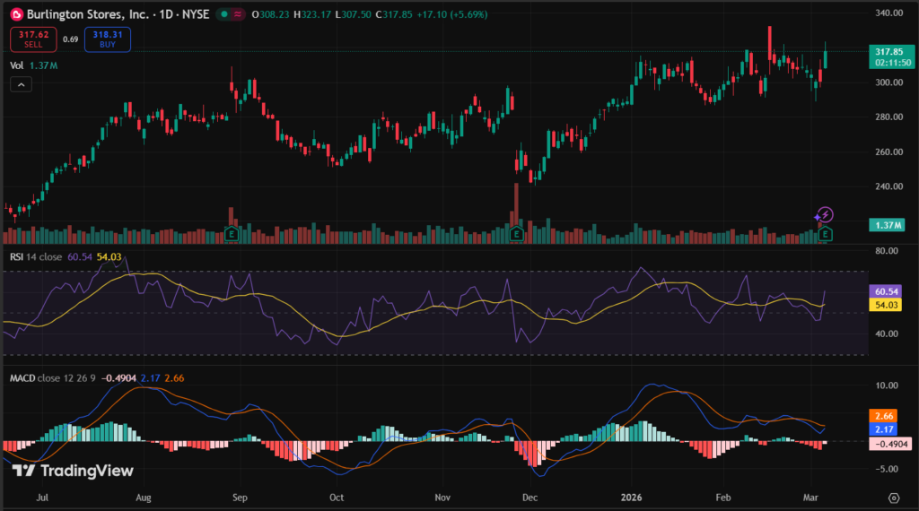Click the earnings E marker near late November
This screenshot has width=919, height=511.
(x=516, y=234)
